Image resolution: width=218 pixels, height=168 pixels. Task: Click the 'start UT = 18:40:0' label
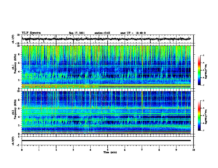(133, 33)
